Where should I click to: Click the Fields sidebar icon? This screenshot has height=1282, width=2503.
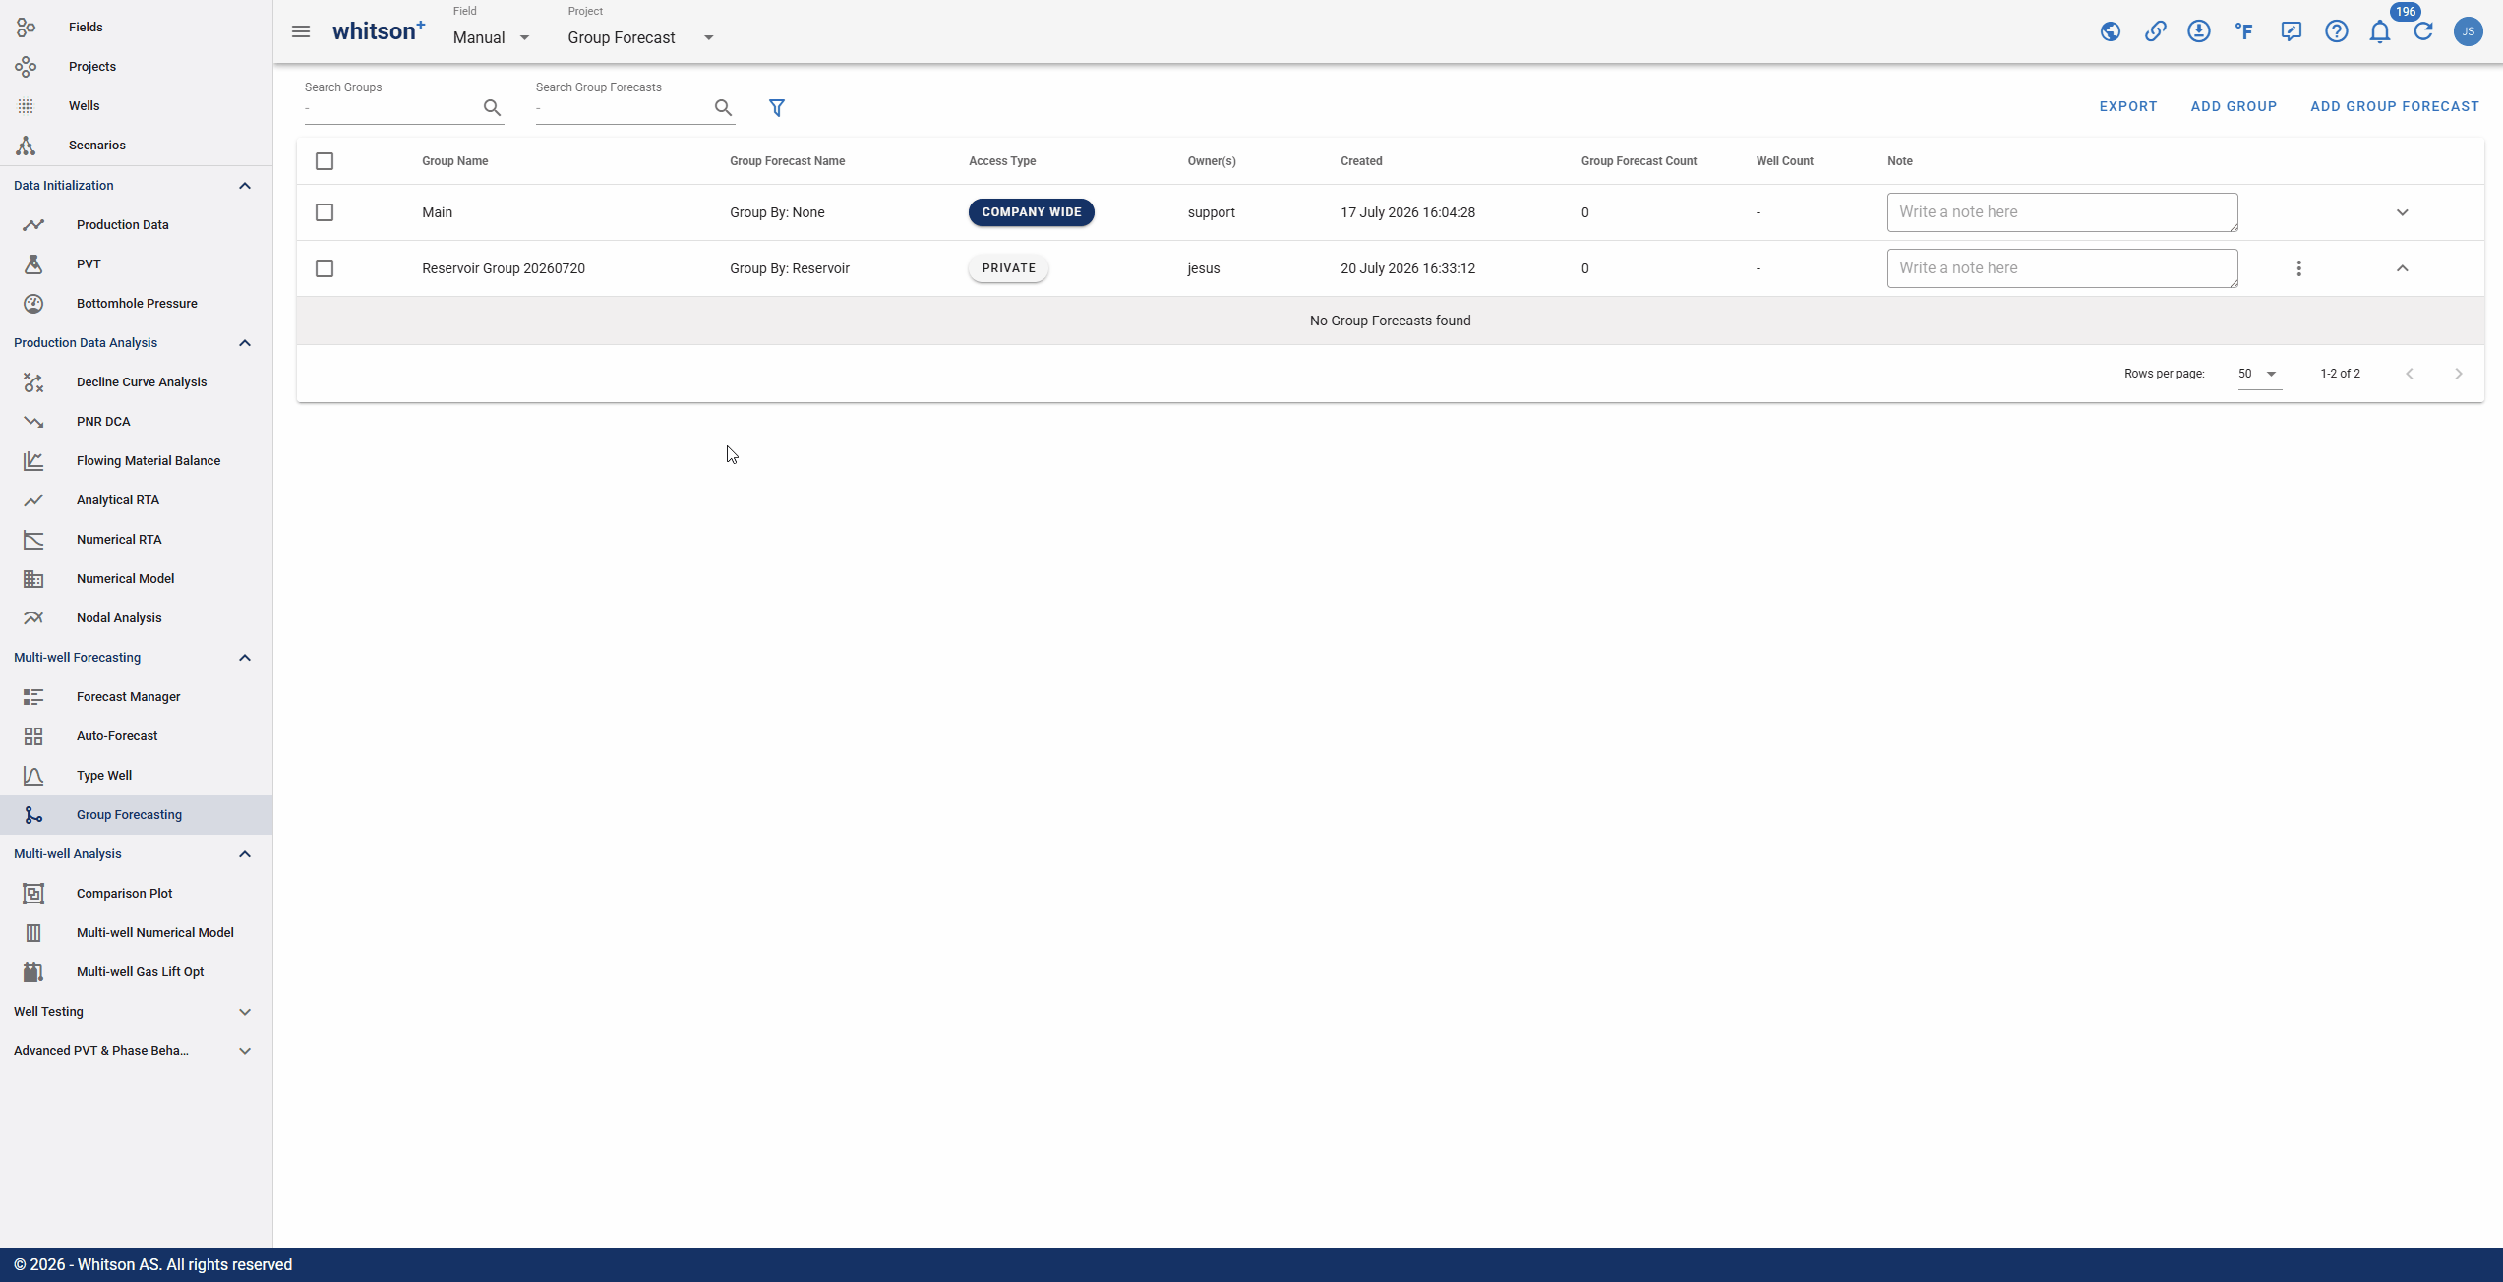[26, 28]
